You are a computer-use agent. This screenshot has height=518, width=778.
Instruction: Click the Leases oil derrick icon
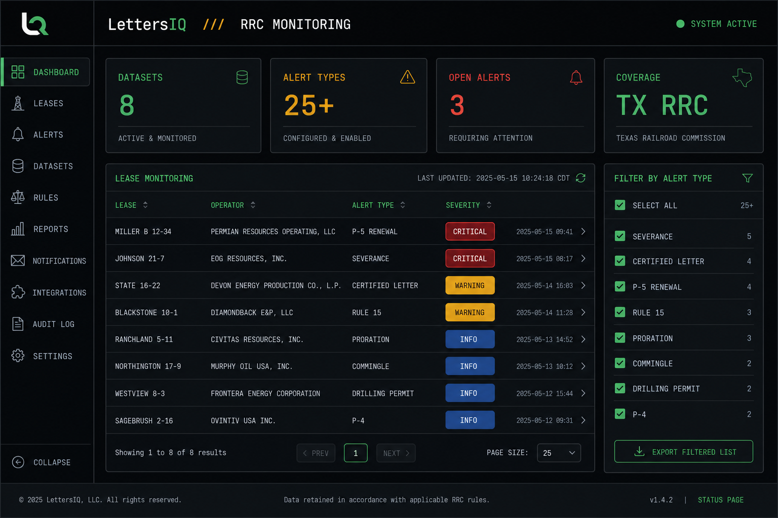point(18,103)
